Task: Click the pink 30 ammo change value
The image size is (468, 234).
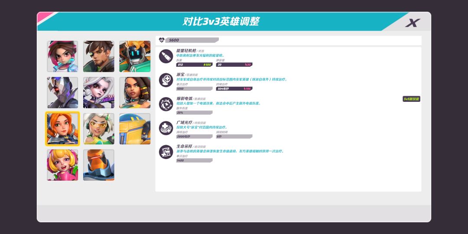Action: coord(248,65)
